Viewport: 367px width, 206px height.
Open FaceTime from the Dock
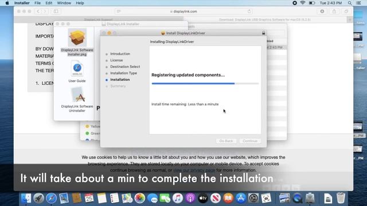(165, 199)
